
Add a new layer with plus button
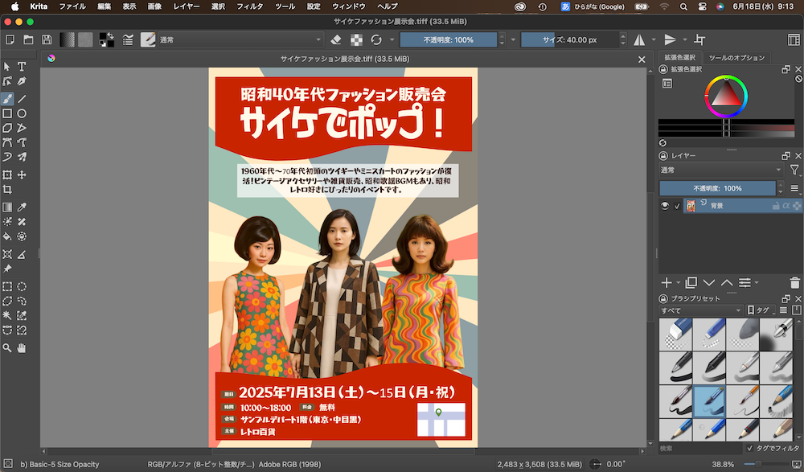666,283
